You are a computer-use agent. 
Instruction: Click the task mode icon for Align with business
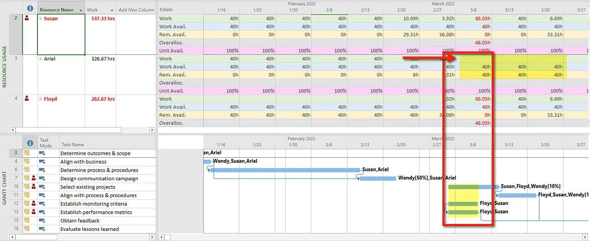pyautogui.click(x=43, y=162)
